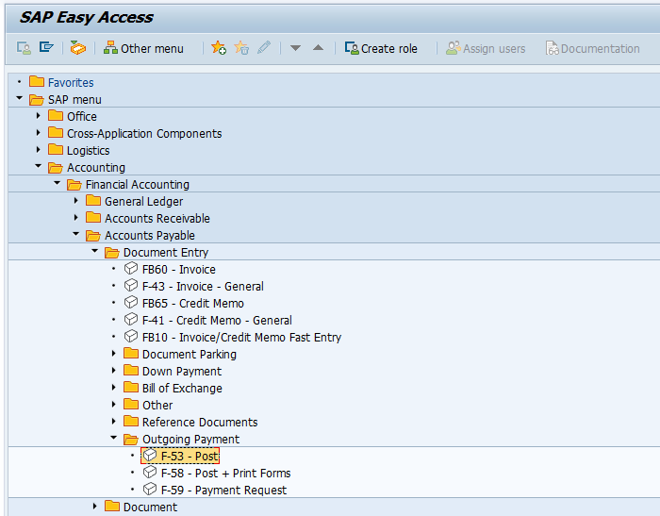Click the F-43 transaction cube icon
The image size is (660, 516).
coord(131,285)
